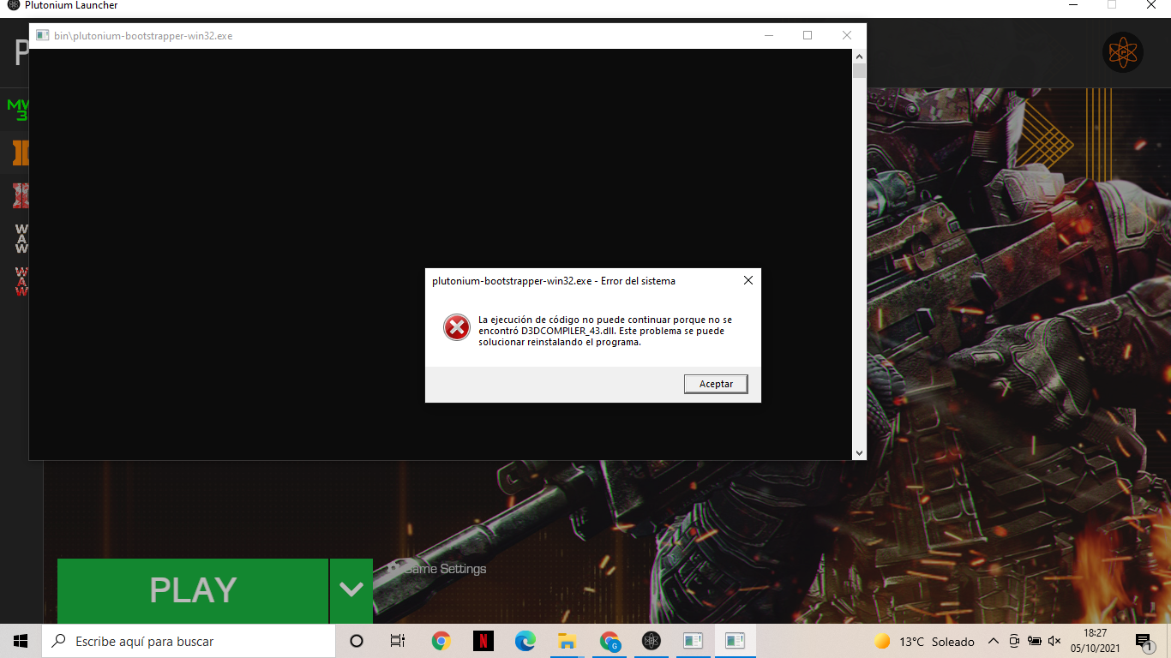Minimize the Plutonium Launcher window
The height and width of the screenshot is (658, 1171).
(1073, 5)
